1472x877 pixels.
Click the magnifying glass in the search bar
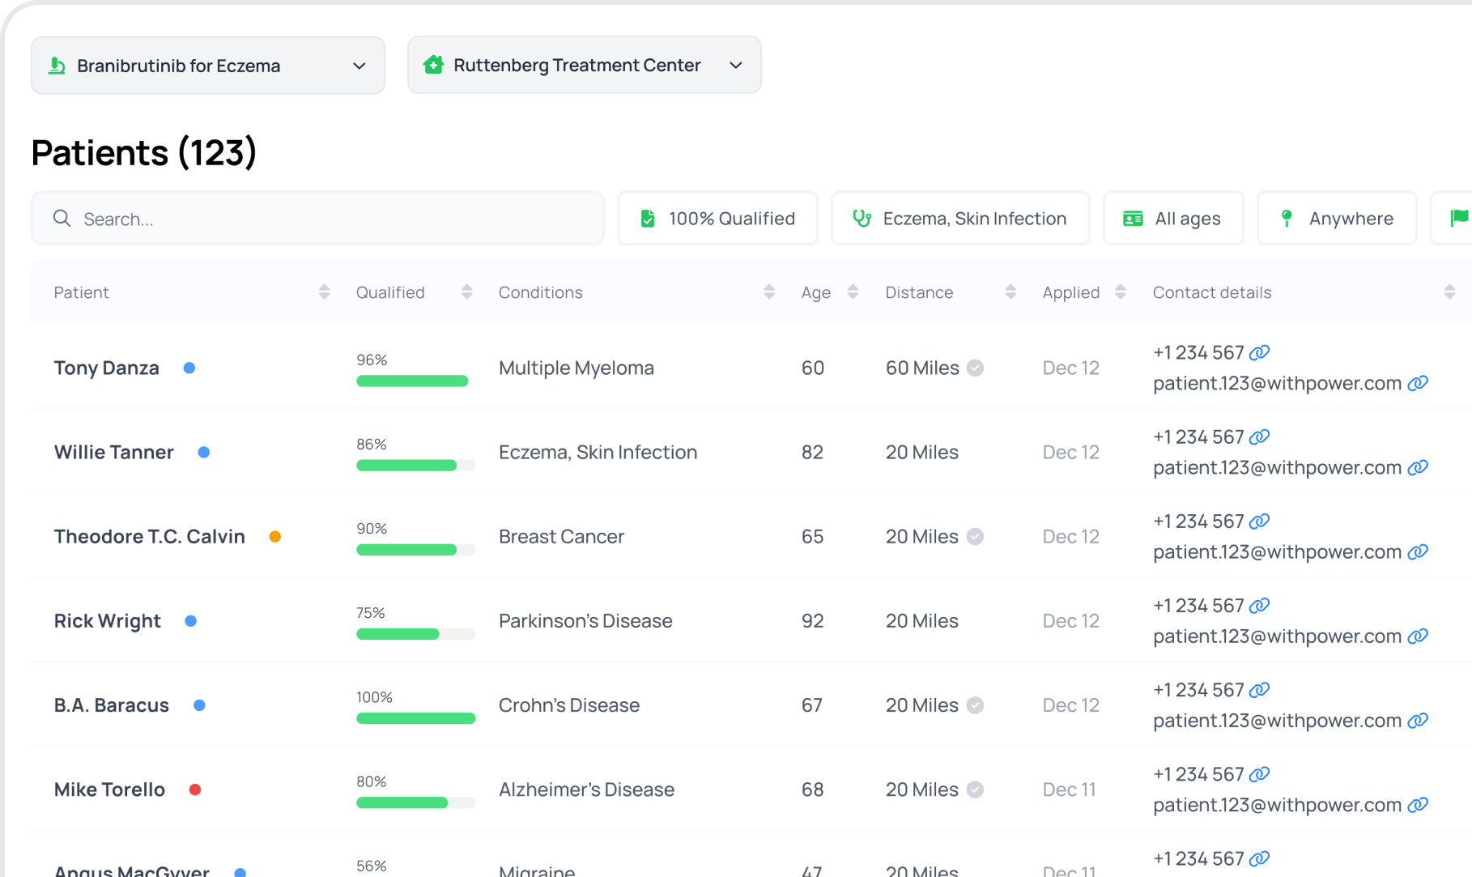pyautogui.click(x=62, y=218)
